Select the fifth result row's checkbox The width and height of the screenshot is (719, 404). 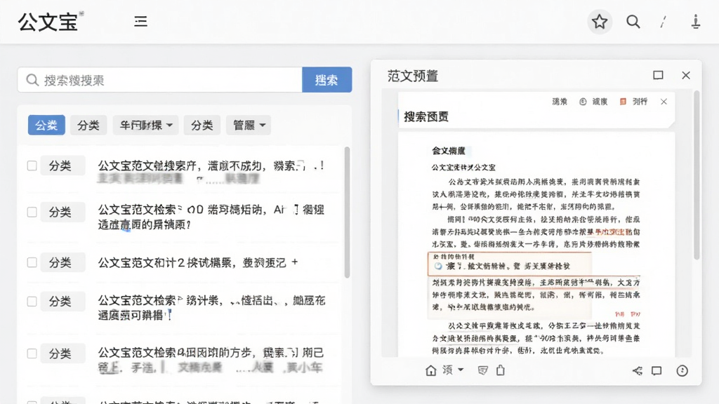click(x=32, y=353)
